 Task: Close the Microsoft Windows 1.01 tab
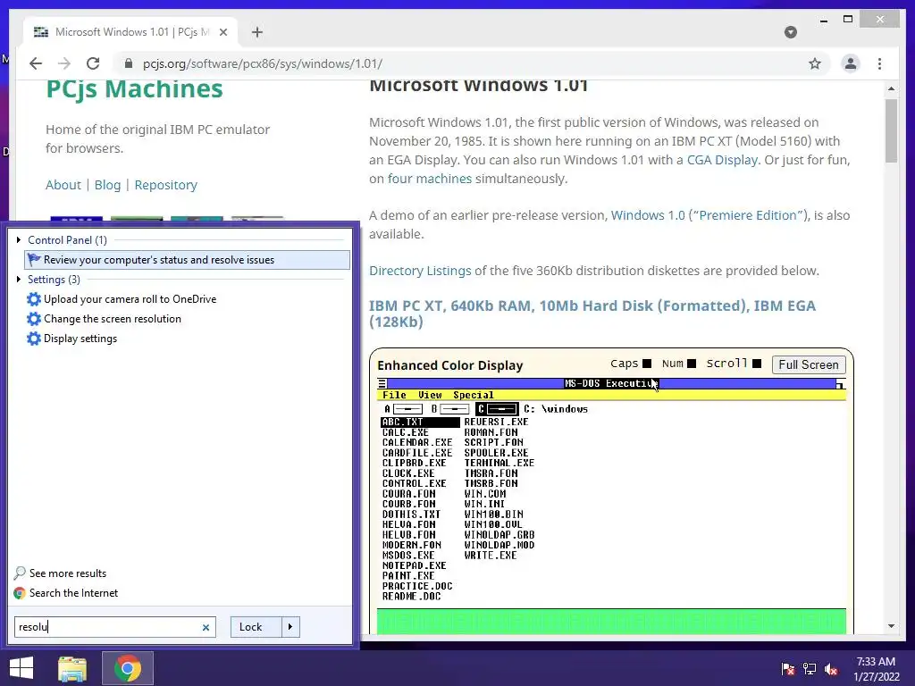tap(222, 32)
